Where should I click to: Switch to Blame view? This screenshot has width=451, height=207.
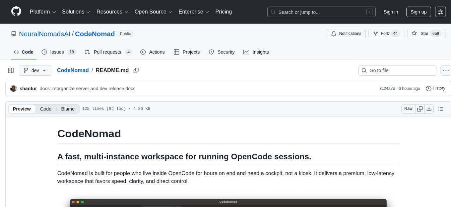point(68,109)
